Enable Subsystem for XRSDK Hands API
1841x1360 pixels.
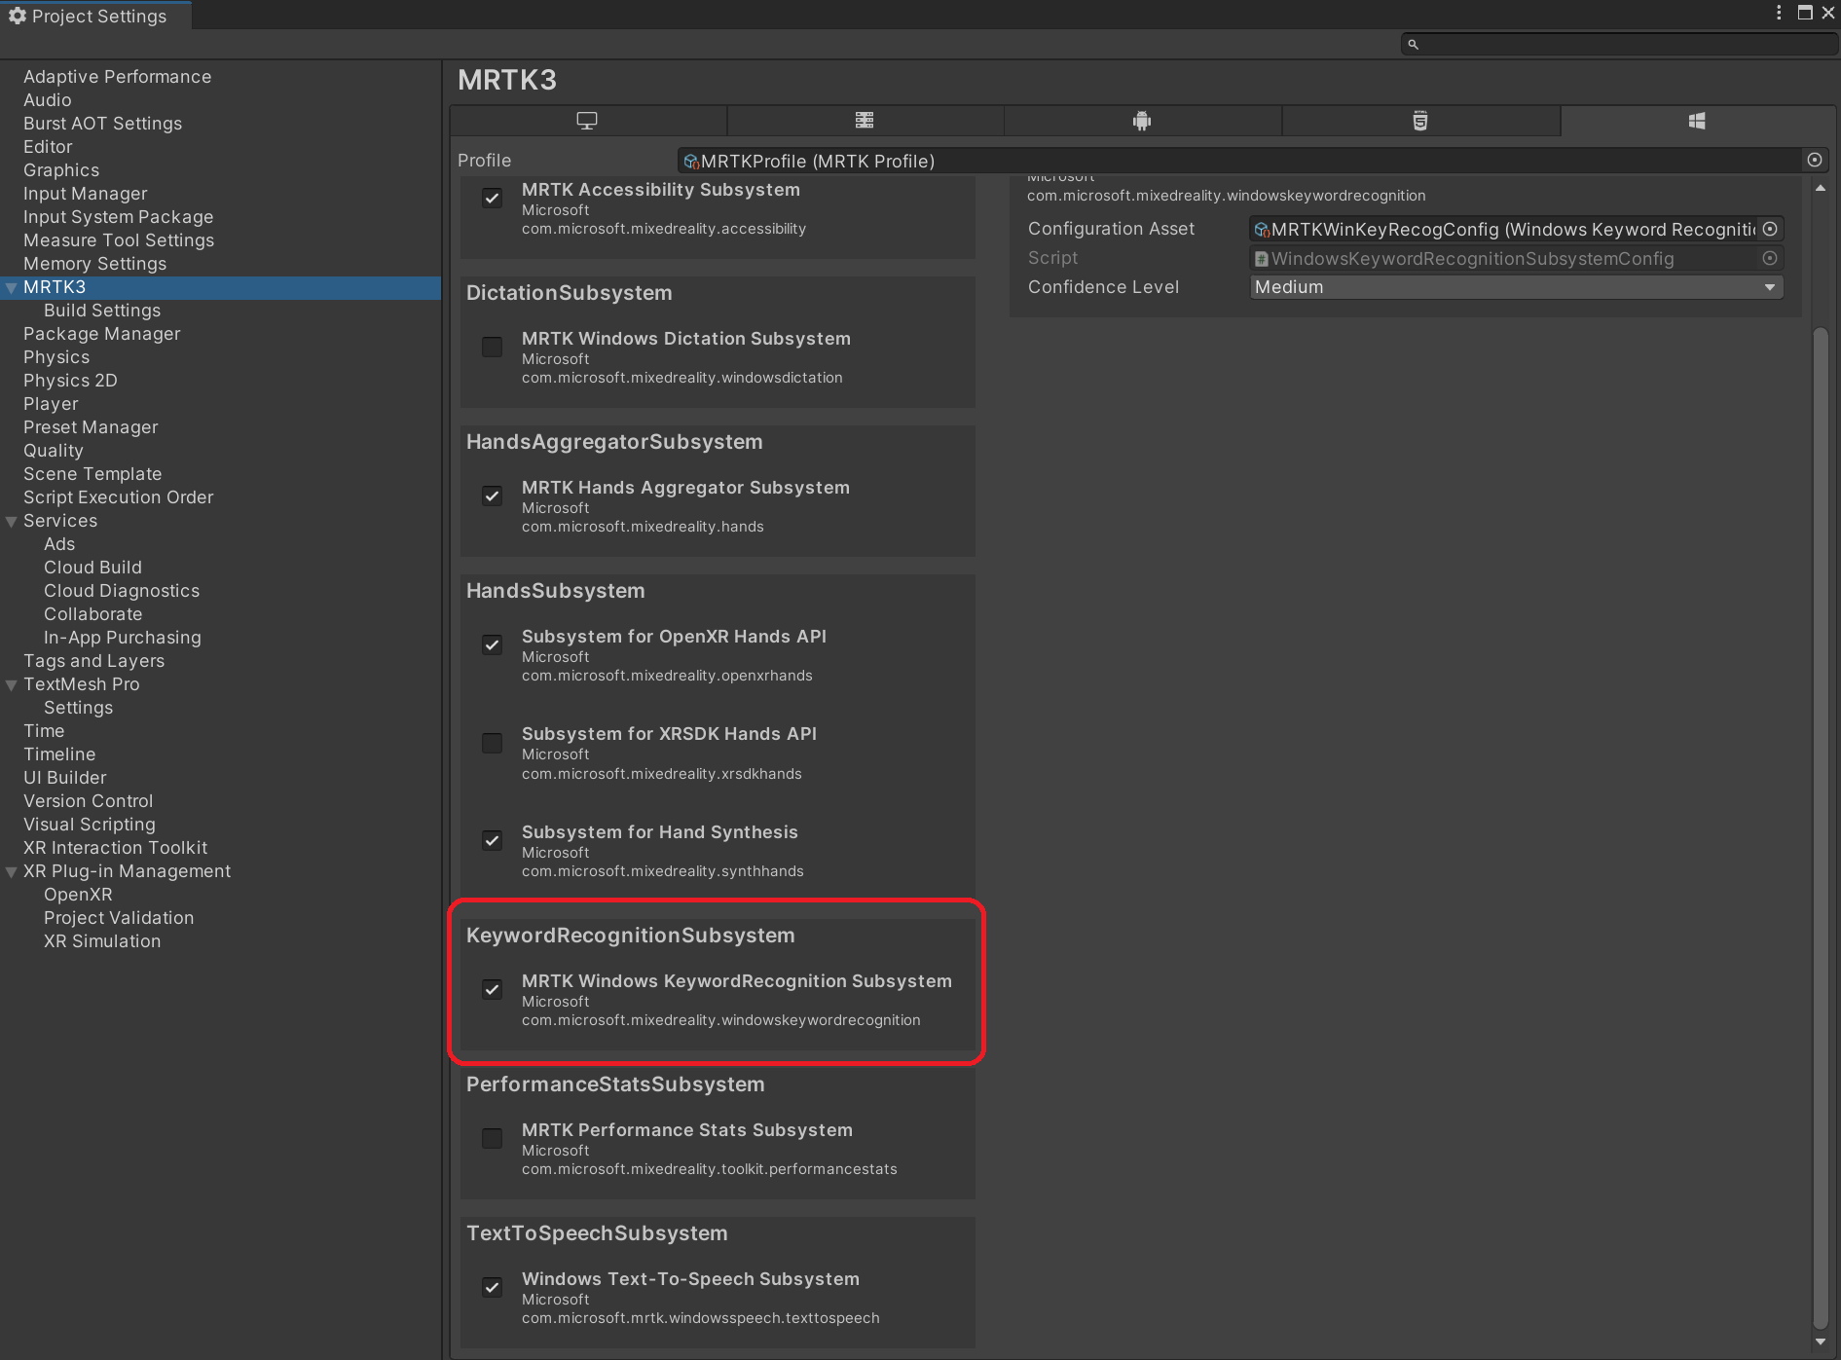[493, 744]
